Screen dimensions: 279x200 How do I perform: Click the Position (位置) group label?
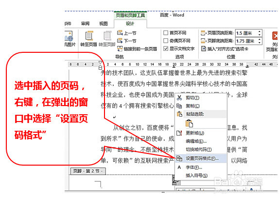(x=231, y=57)
